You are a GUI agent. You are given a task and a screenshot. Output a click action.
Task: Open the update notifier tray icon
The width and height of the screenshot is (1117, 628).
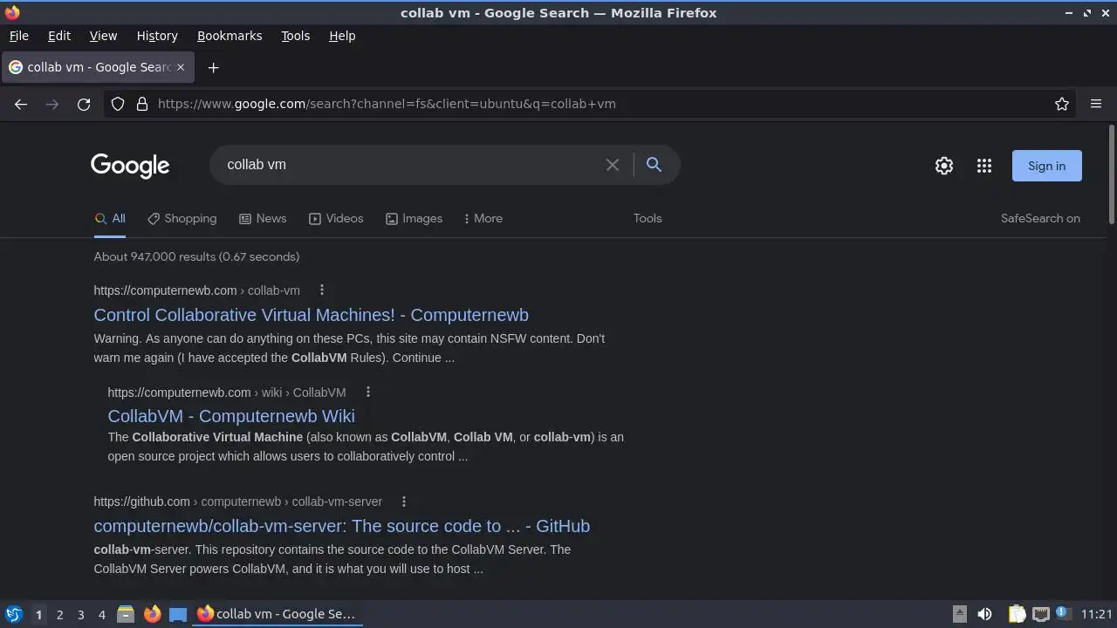click(1062, 613)
